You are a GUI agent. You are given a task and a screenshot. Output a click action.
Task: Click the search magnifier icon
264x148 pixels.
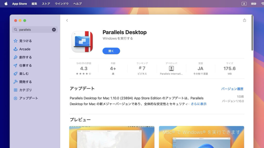tap(15, 30)
